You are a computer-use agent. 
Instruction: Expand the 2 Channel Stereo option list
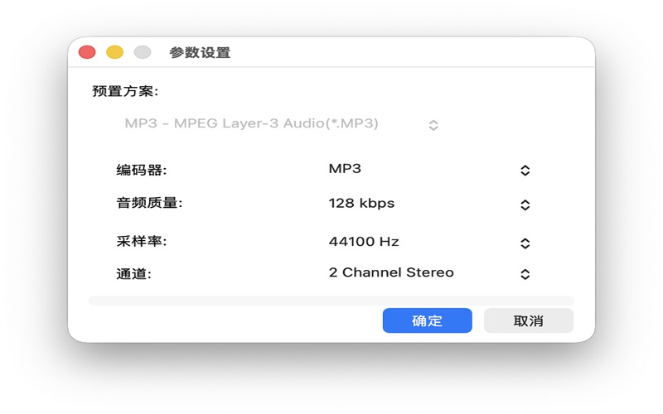tap(391, 272)
